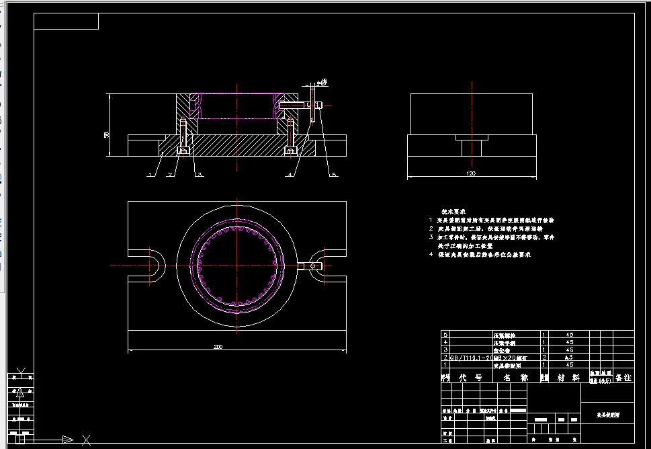The image size is (651, 449).
Task: Select the "200" width dimension text
Action: (218, 346)
